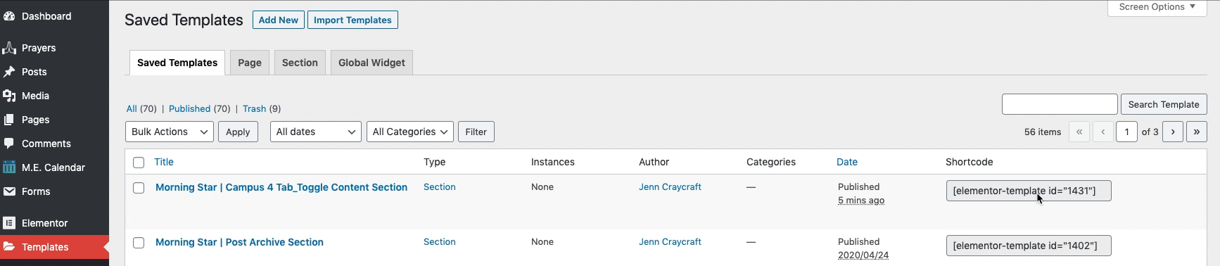Click the Elementor logo icon
This screenshot has width=1220, height=266.
pos(9,223)
